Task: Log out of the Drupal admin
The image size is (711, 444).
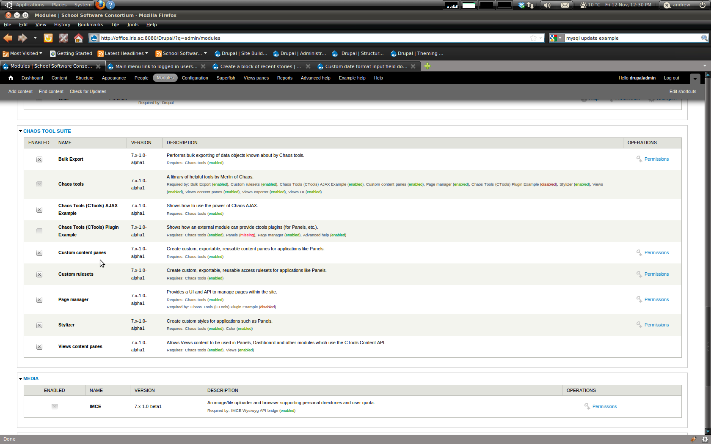Action: (671, 78)
